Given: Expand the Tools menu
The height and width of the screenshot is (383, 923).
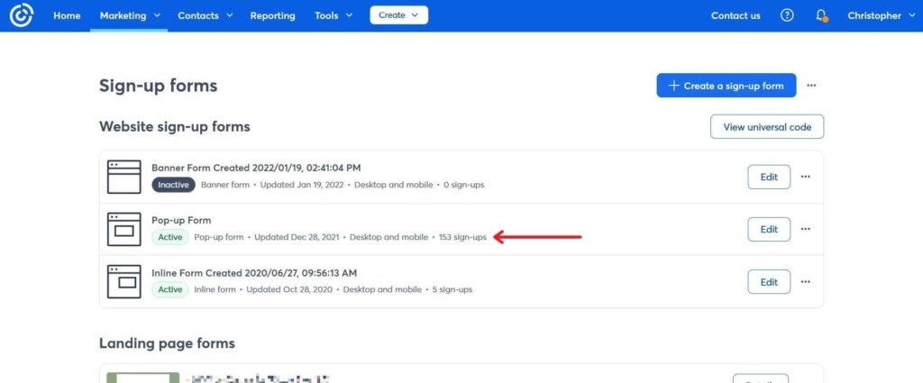Looking at the screenshot, I should point(334,16).
